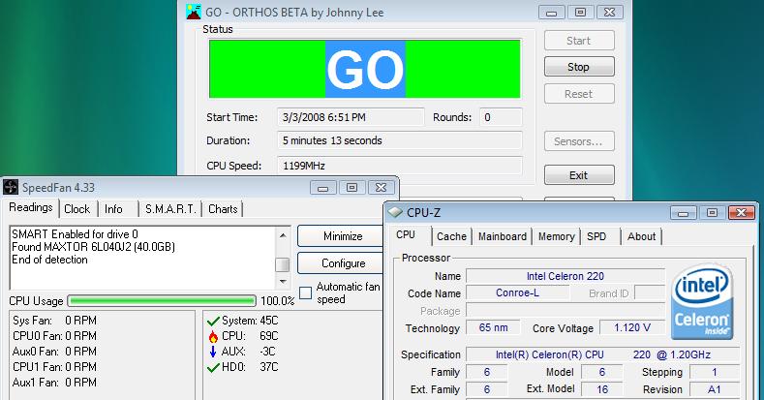
Task: Click the Ext. Model field 16
Action: pyautogui.click(x=602, y=389)
